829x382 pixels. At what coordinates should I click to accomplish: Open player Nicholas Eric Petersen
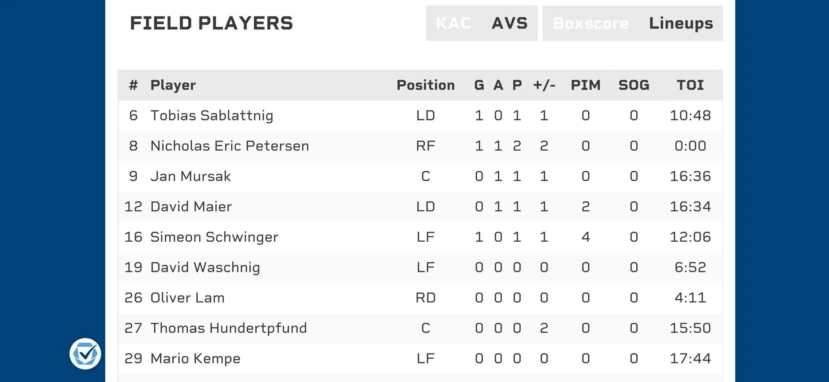230,146
